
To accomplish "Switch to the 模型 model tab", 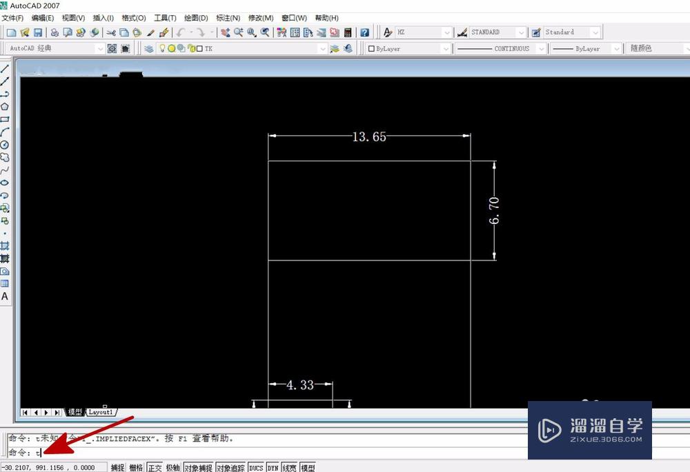I will pos(75,412).
